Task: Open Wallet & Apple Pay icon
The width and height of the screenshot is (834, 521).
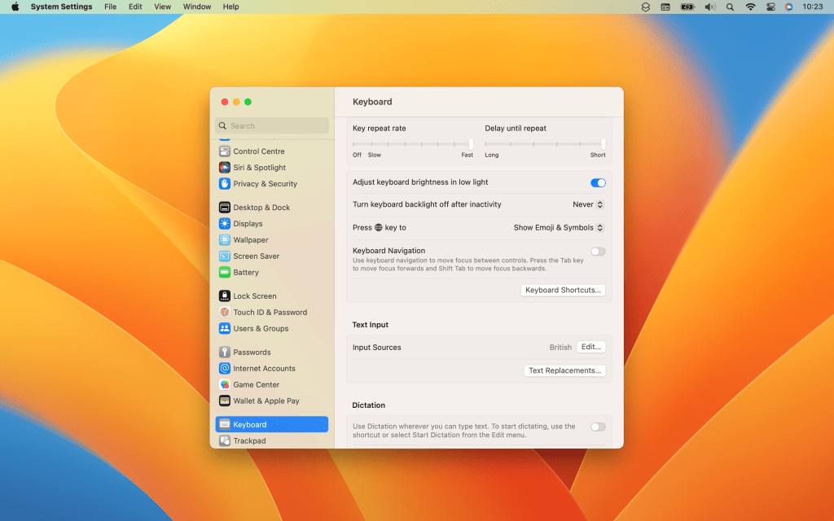Action: point(225,401)
